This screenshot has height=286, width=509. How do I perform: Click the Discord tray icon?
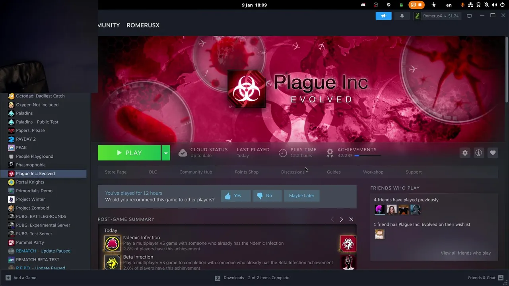[x=363, y=5]
